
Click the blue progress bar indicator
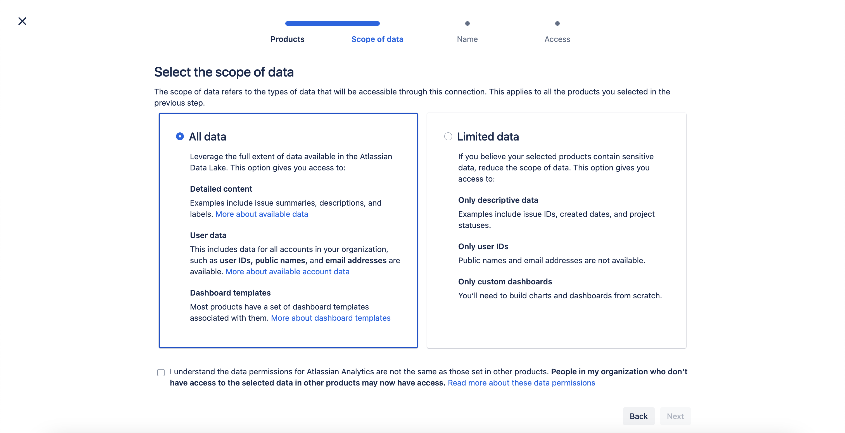pos(332,23)
